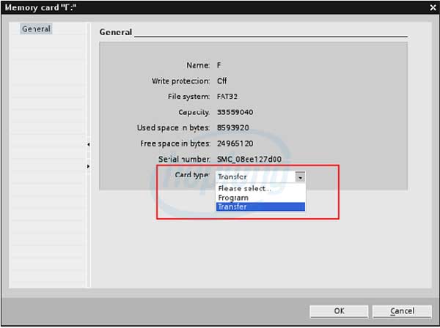
Task: Click the left-pointing splitter collapse arrow
Action: (x=88, y=145)
